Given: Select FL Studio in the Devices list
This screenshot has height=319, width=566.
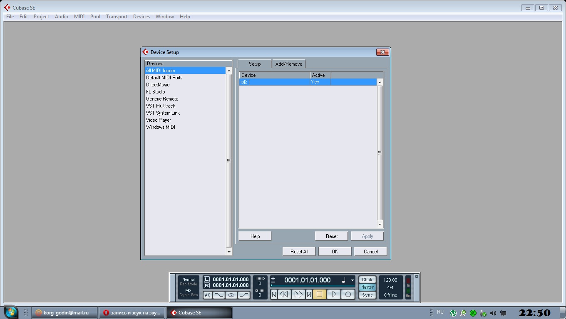Looking at the screenshot, I should point(185,92).
